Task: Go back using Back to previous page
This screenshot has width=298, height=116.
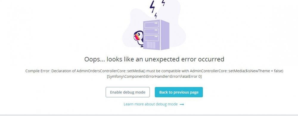Action: point(179,92)
